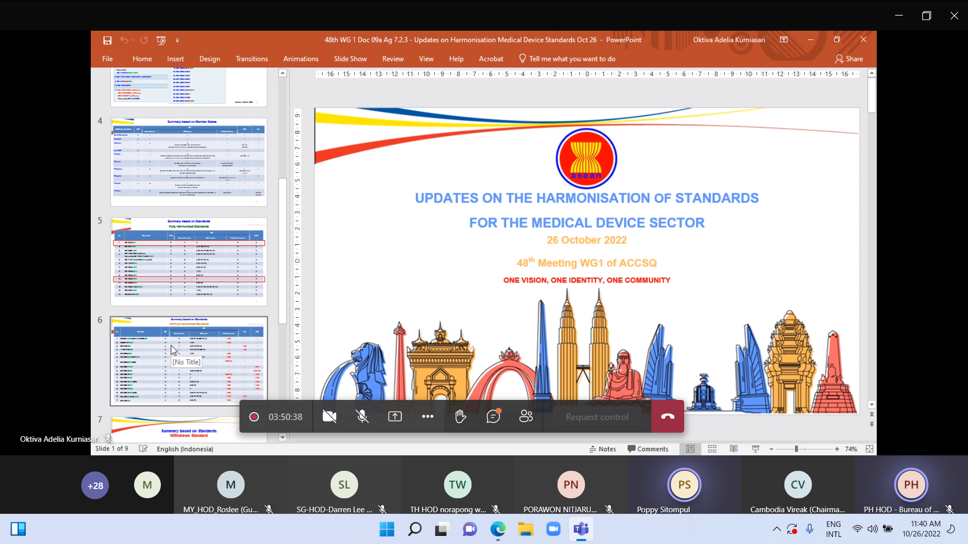
Task: Click English (Indonesia) language indicator
Action: (185, 449)
